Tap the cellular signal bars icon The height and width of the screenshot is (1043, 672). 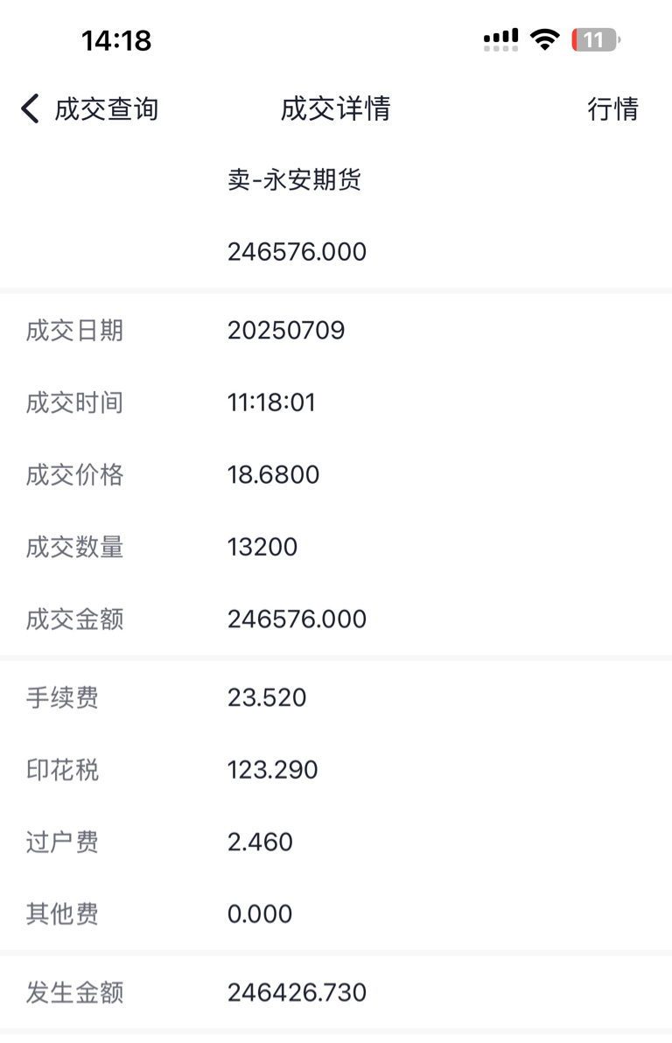(501, 40)
